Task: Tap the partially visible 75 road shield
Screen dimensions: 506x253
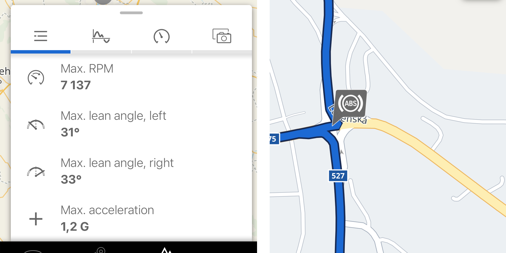Action: (274, 139)
